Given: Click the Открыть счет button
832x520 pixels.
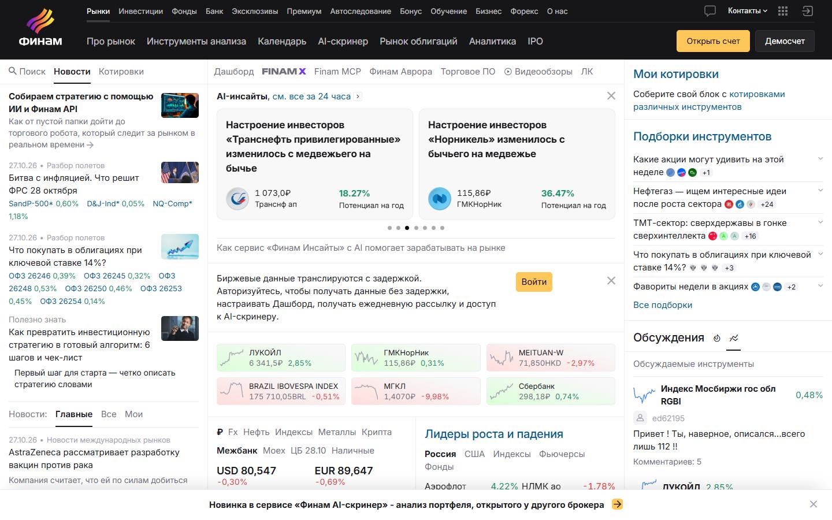Looking at the screenshot, I should pos(713,41).
